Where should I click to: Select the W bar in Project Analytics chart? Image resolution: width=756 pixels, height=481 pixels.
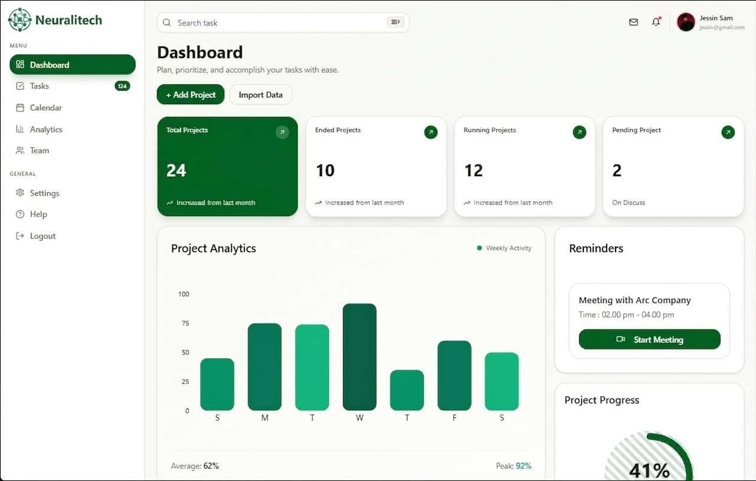[360, 357]
